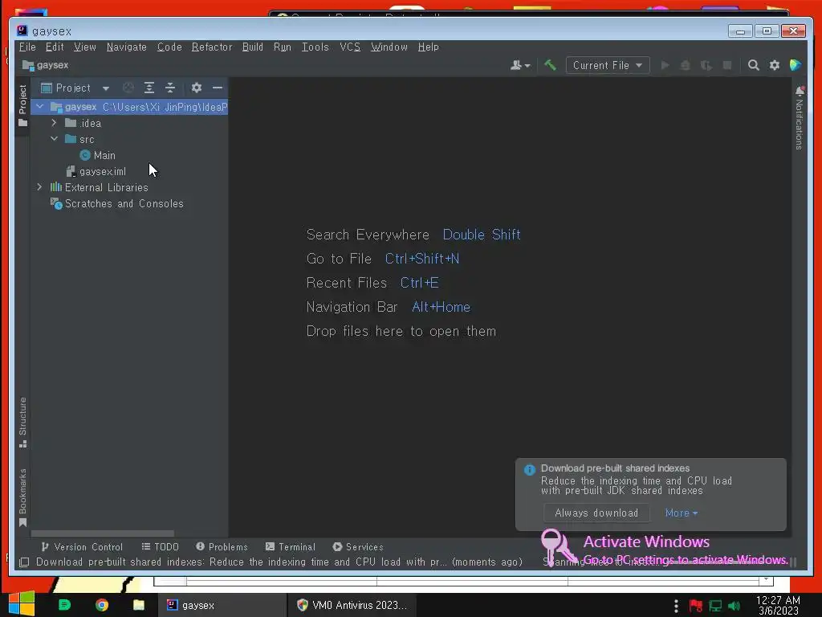Click the speaker volume tray icon
Image resolution: width=822 pixels, height=617 pixels.
pos(734,606)
